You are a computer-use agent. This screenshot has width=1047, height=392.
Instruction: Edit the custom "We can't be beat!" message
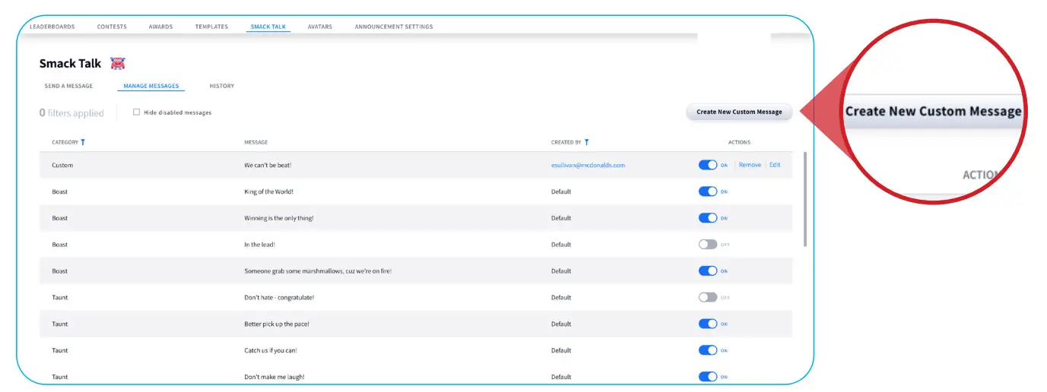click(775, 165)
